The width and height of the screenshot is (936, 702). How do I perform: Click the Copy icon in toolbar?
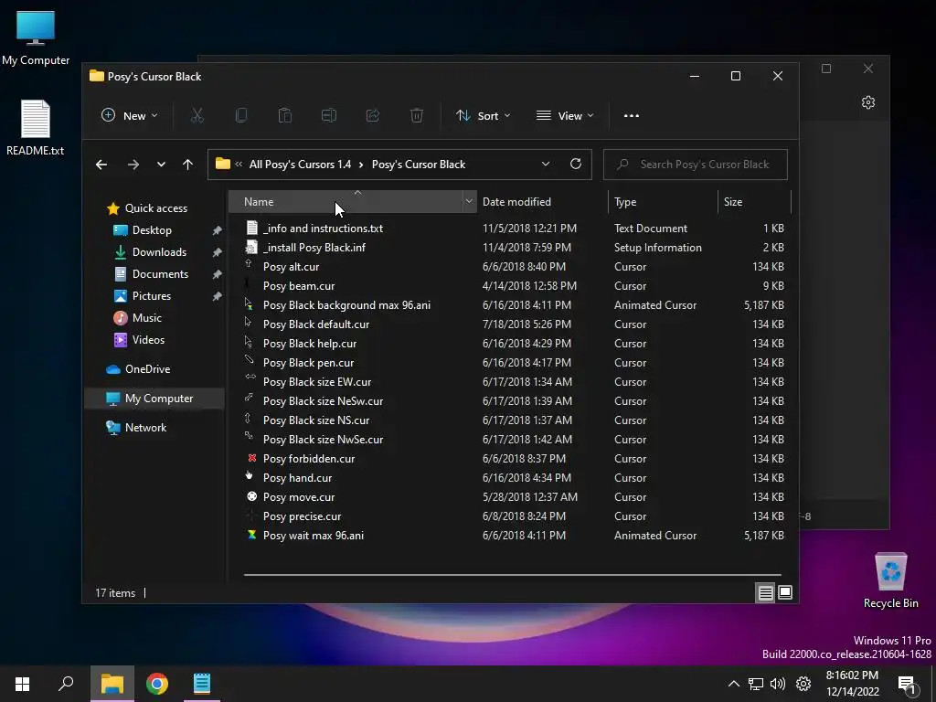[x=241, y=116]
